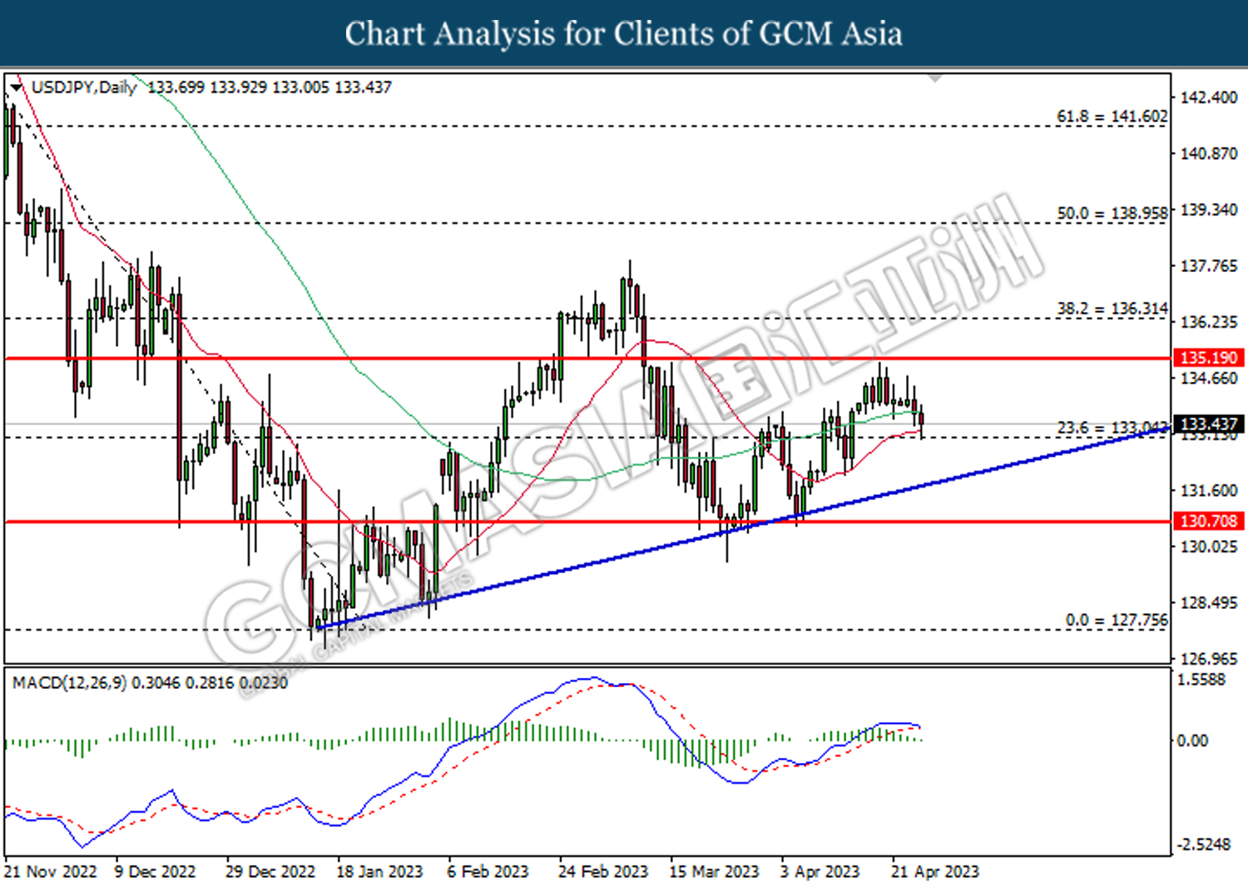Click the 134.660 price axis value

click(1209, 379)
